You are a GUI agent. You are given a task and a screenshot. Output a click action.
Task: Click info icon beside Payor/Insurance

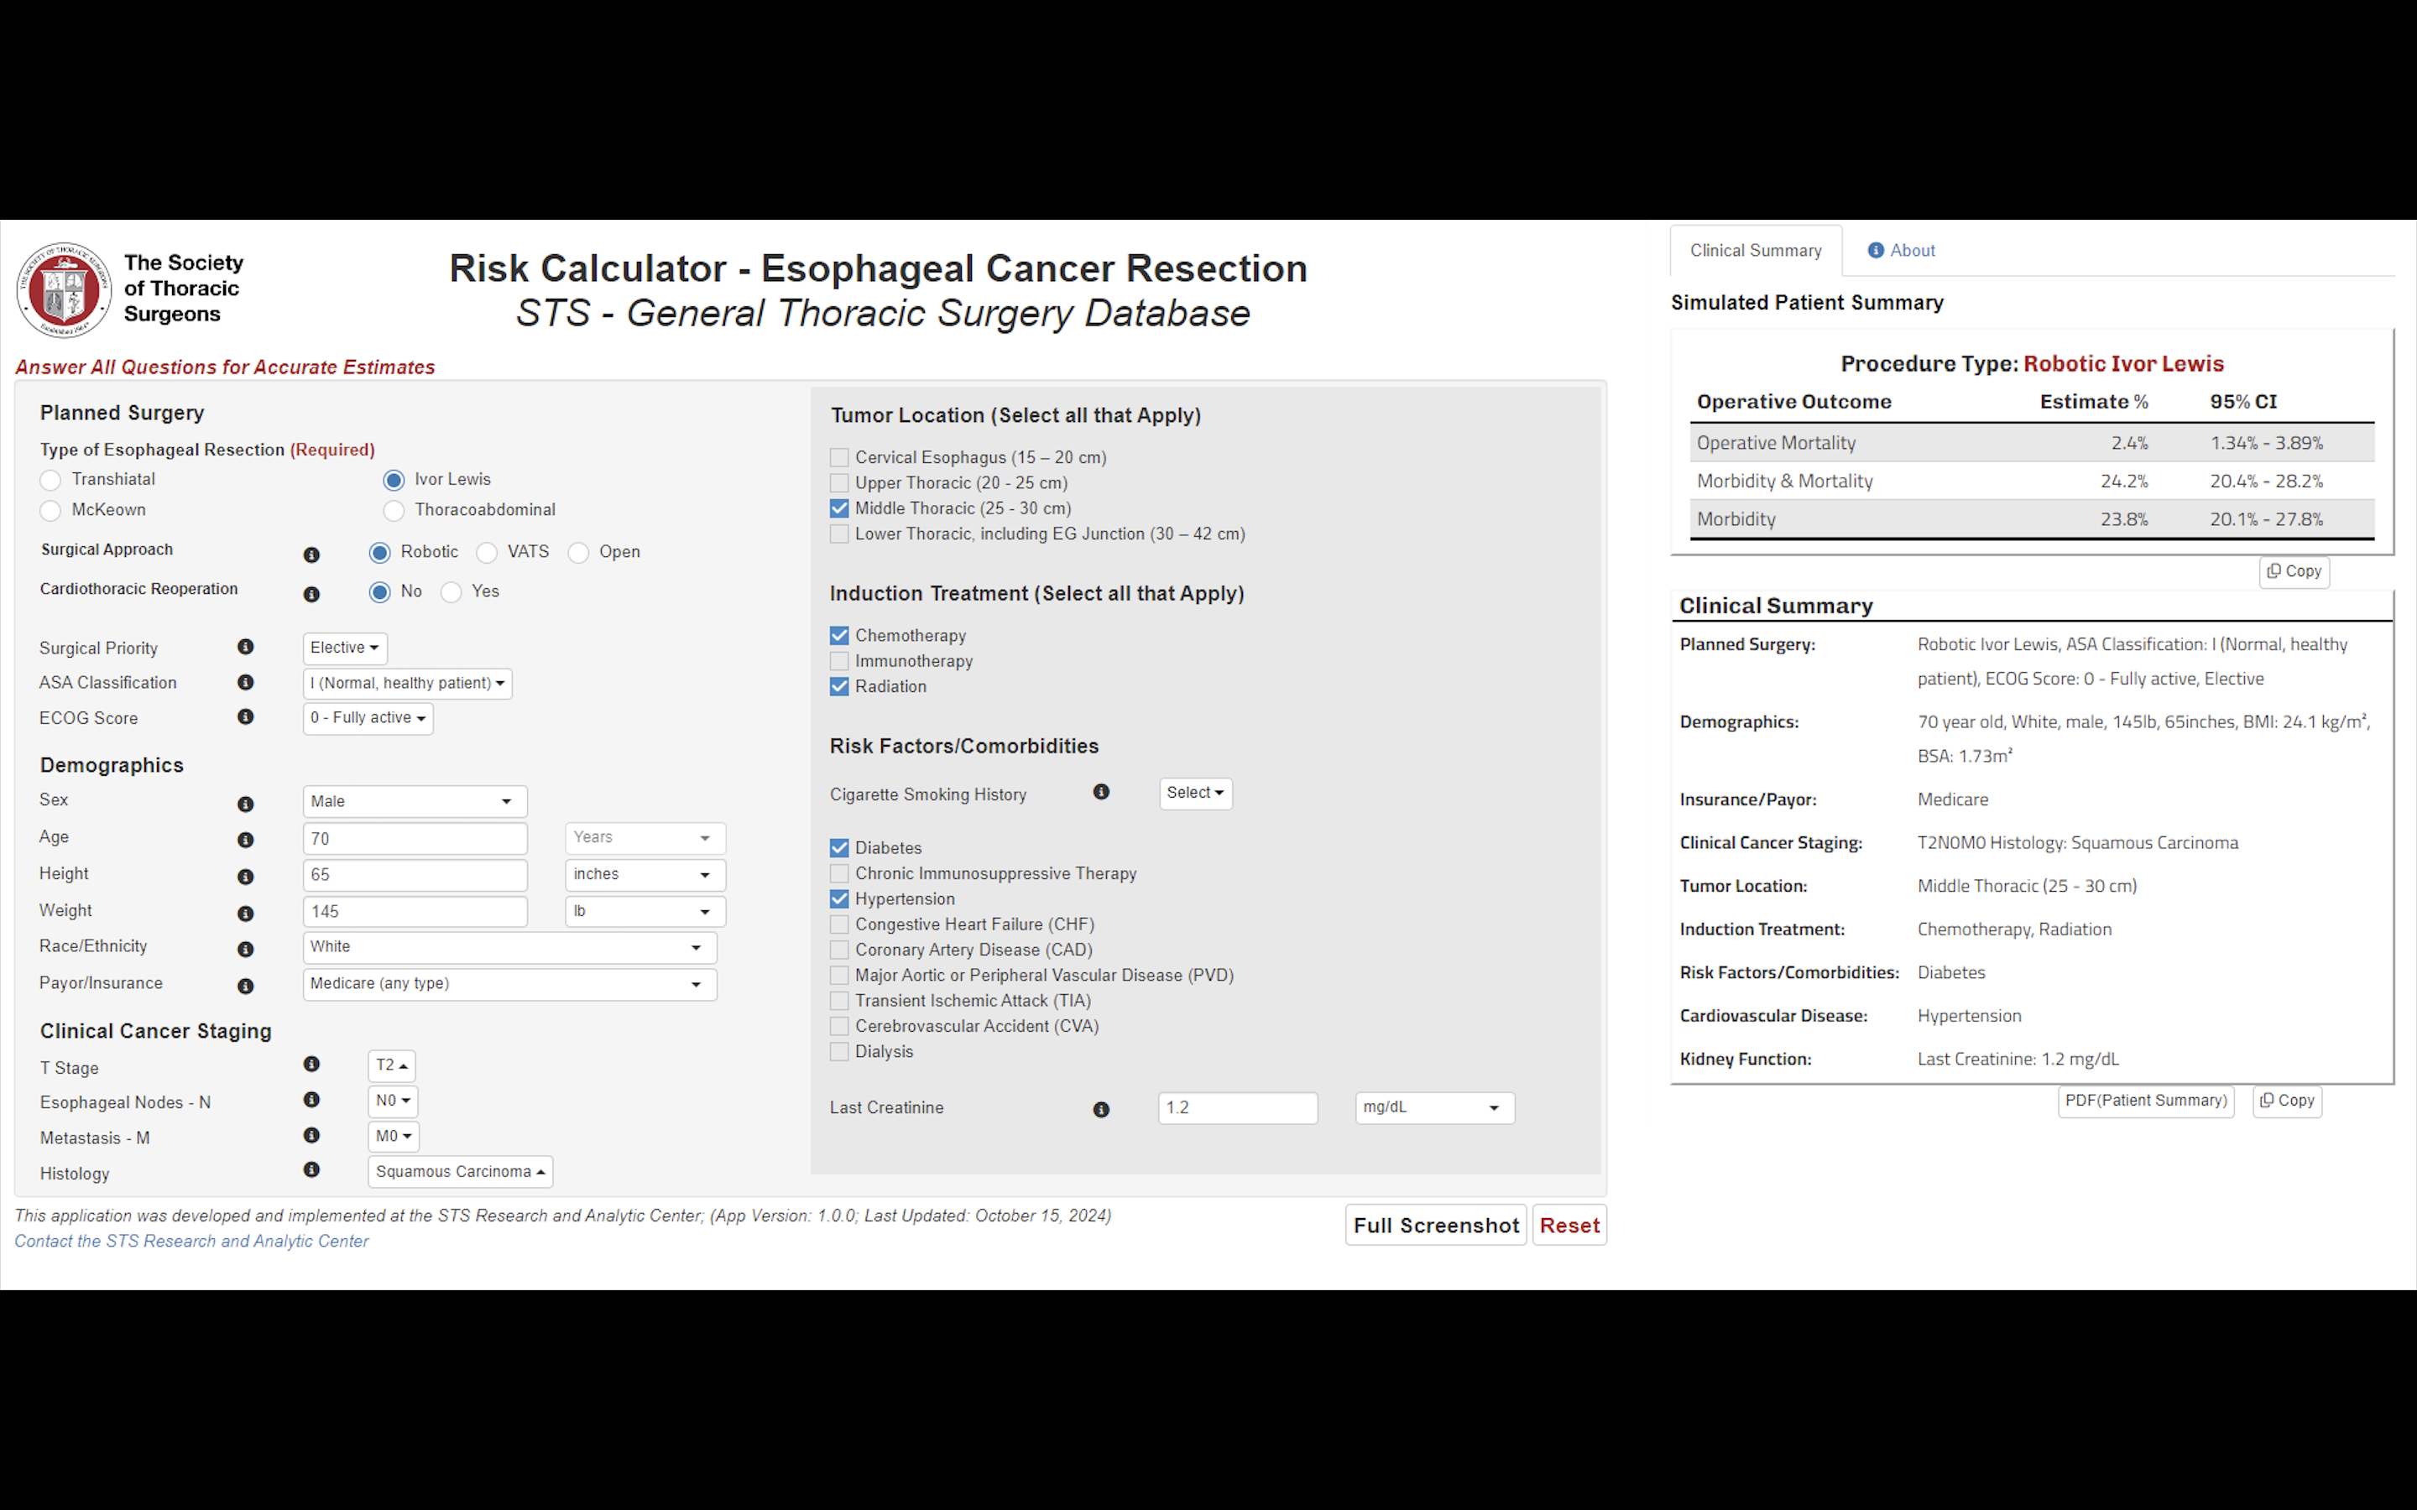[x=246, y=986]
